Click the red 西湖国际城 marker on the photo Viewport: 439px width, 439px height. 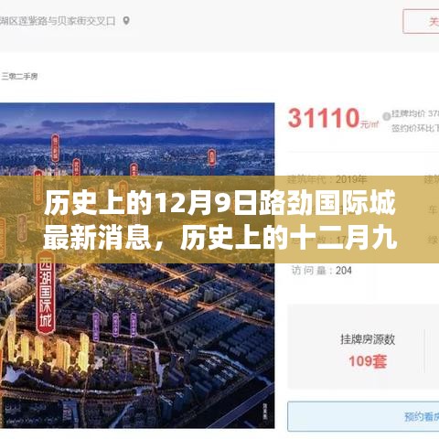pyautogui.click(x=46, y=293)
